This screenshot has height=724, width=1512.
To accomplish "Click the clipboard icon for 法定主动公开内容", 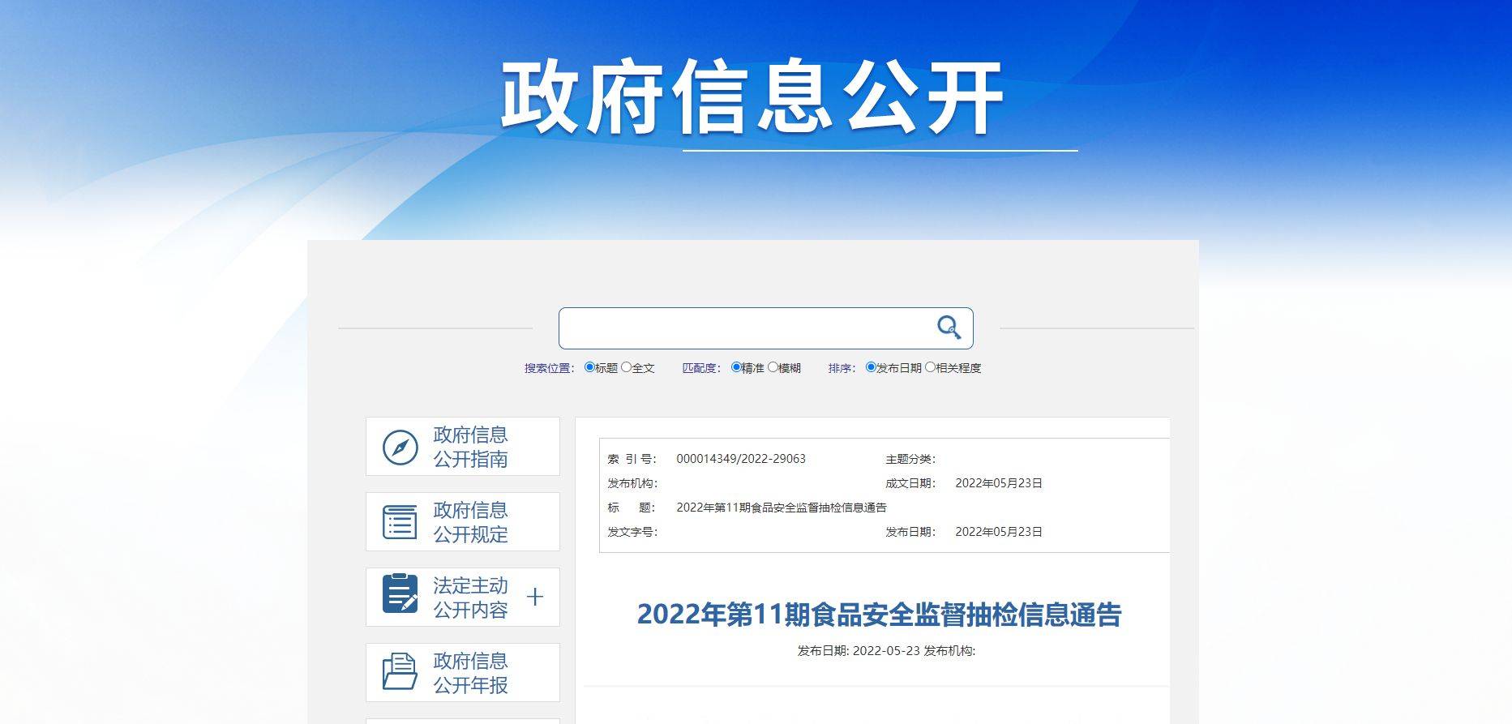I will tap(400, 594).
